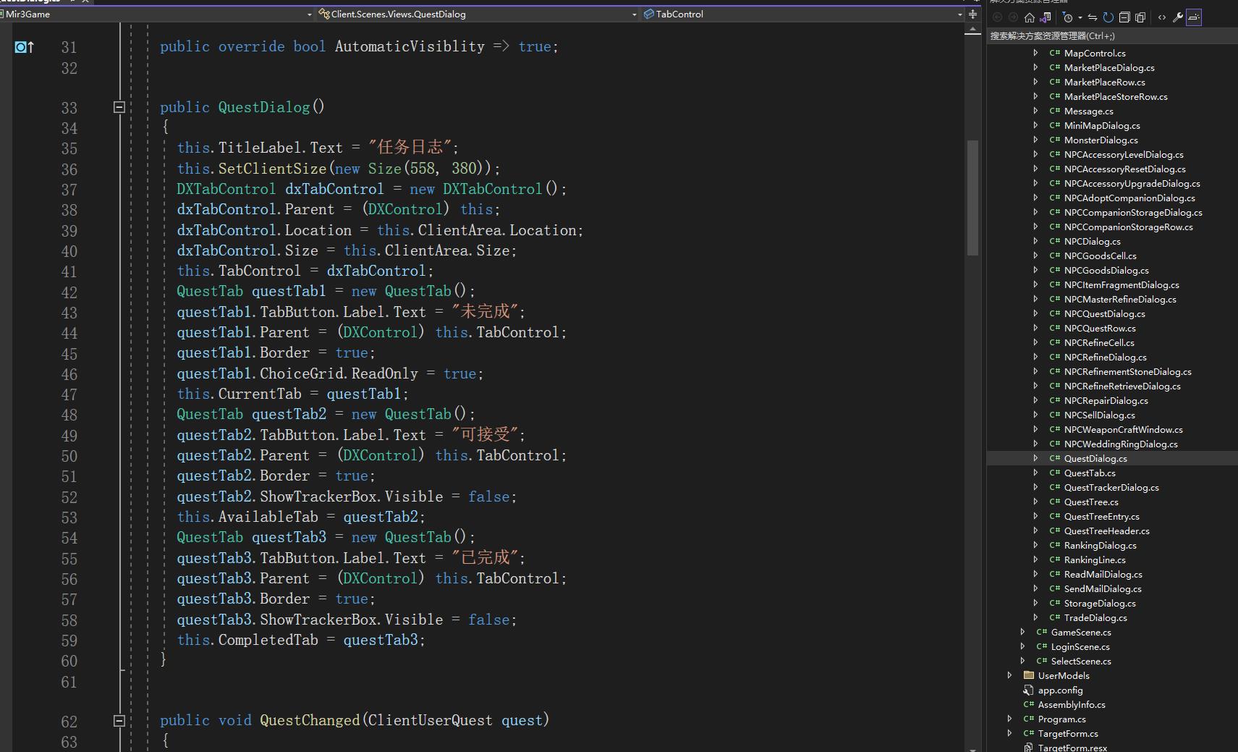Select NPCWeddingRingDialog.cs file
1238x752 pixels.
pyautogui.click(x=1121, y=444)
